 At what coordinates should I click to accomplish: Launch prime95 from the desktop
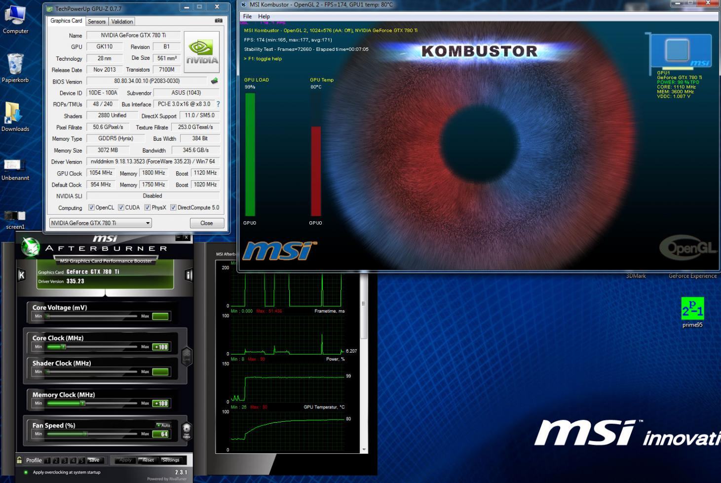(x=692, y=308)
